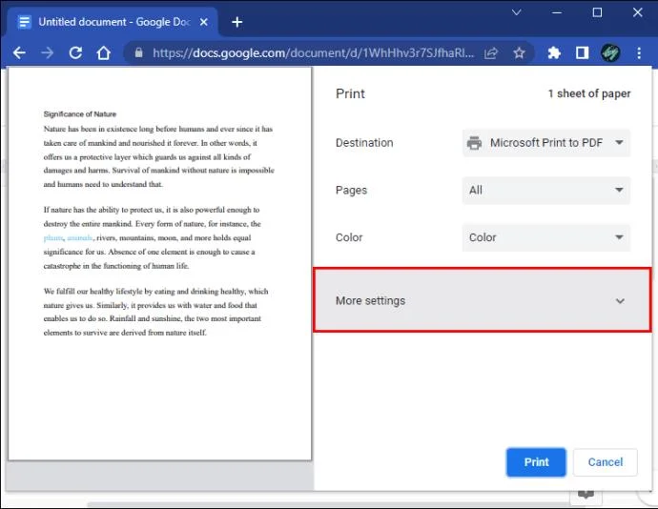The image size is (658, 509).
Task: Click the Pages label
Action: 351,190
